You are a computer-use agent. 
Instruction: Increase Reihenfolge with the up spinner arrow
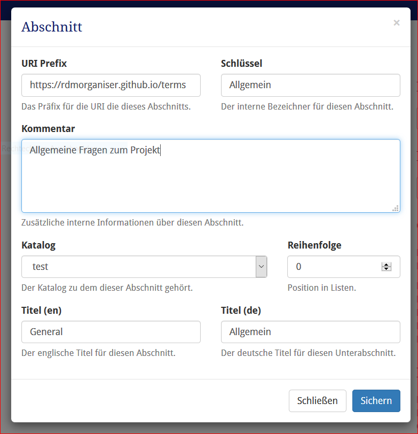tap(386, 265)
